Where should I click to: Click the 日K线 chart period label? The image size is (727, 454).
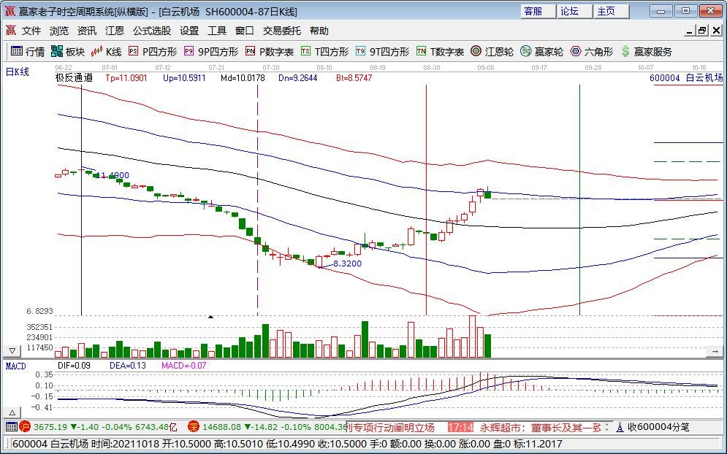coord(17,72)
